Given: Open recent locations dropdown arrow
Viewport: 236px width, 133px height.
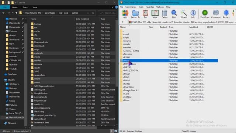Looking at the screenshot, I should (x=13, y=13).
